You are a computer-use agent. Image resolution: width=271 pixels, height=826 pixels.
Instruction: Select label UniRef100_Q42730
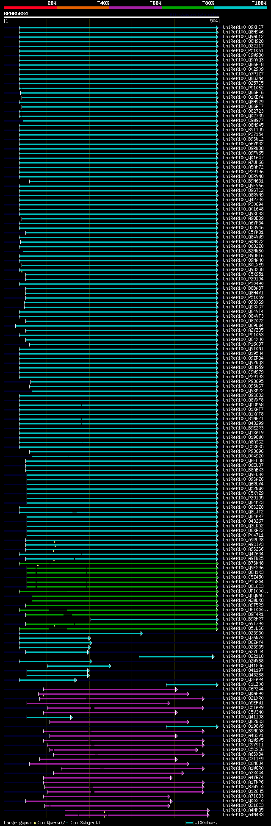pos(243,200)
